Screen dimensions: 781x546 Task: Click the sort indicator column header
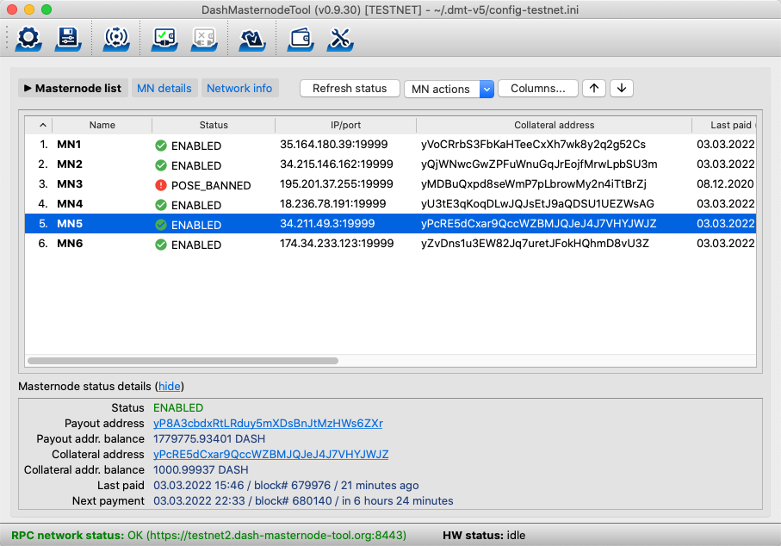(x=39, y=125)
